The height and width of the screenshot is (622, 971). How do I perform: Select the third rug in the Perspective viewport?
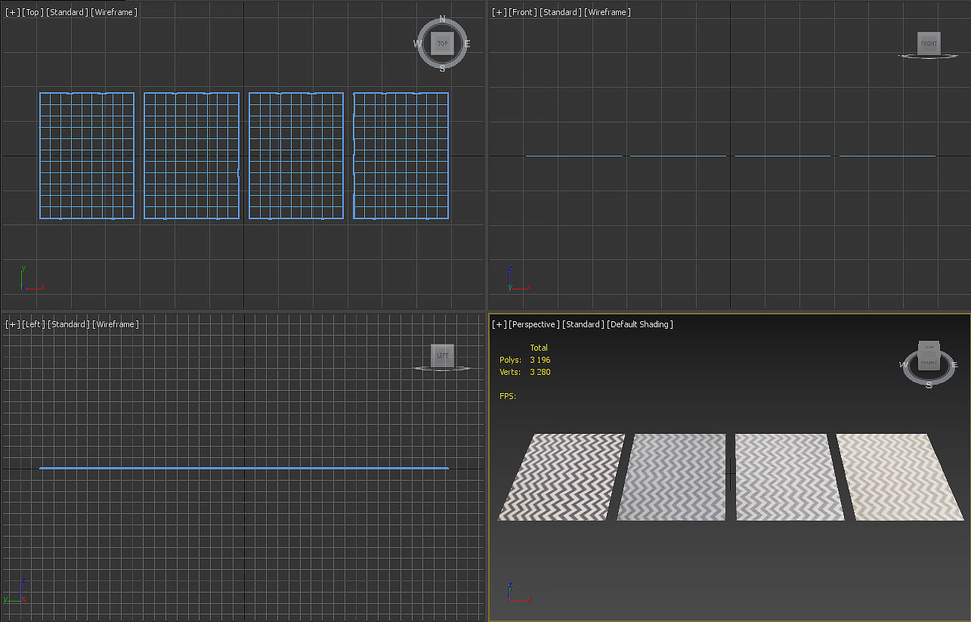pyautogui.click(x=789, y=476)
